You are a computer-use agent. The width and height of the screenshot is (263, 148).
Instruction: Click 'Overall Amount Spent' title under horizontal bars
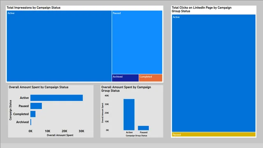click(60, 135)
